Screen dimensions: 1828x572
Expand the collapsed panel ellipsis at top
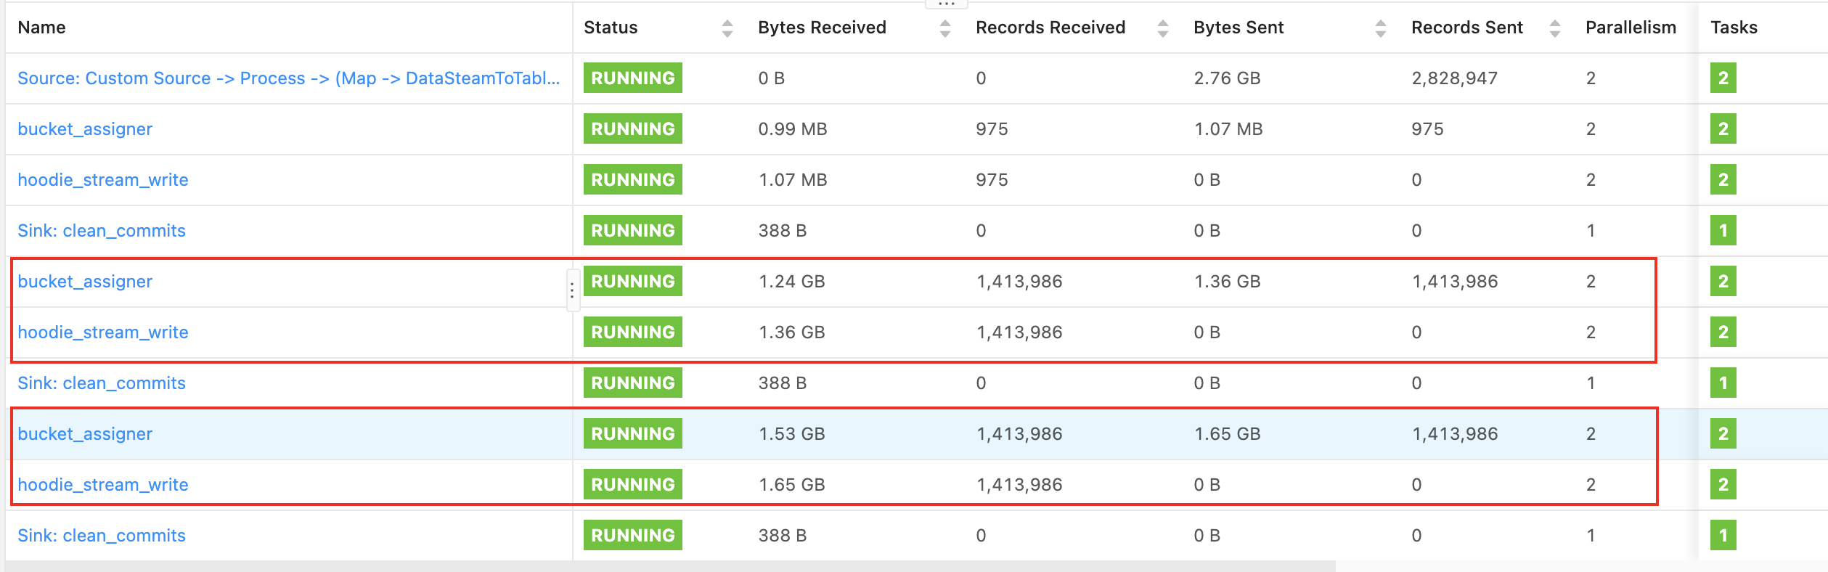point(947,4)
